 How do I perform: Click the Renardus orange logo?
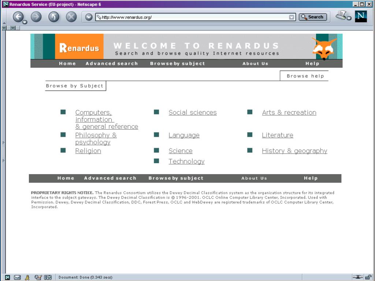(x=79, y=46)
